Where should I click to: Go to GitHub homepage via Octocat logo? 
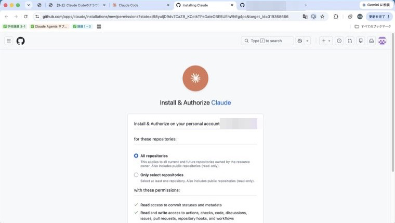click(x=21, y=41)
